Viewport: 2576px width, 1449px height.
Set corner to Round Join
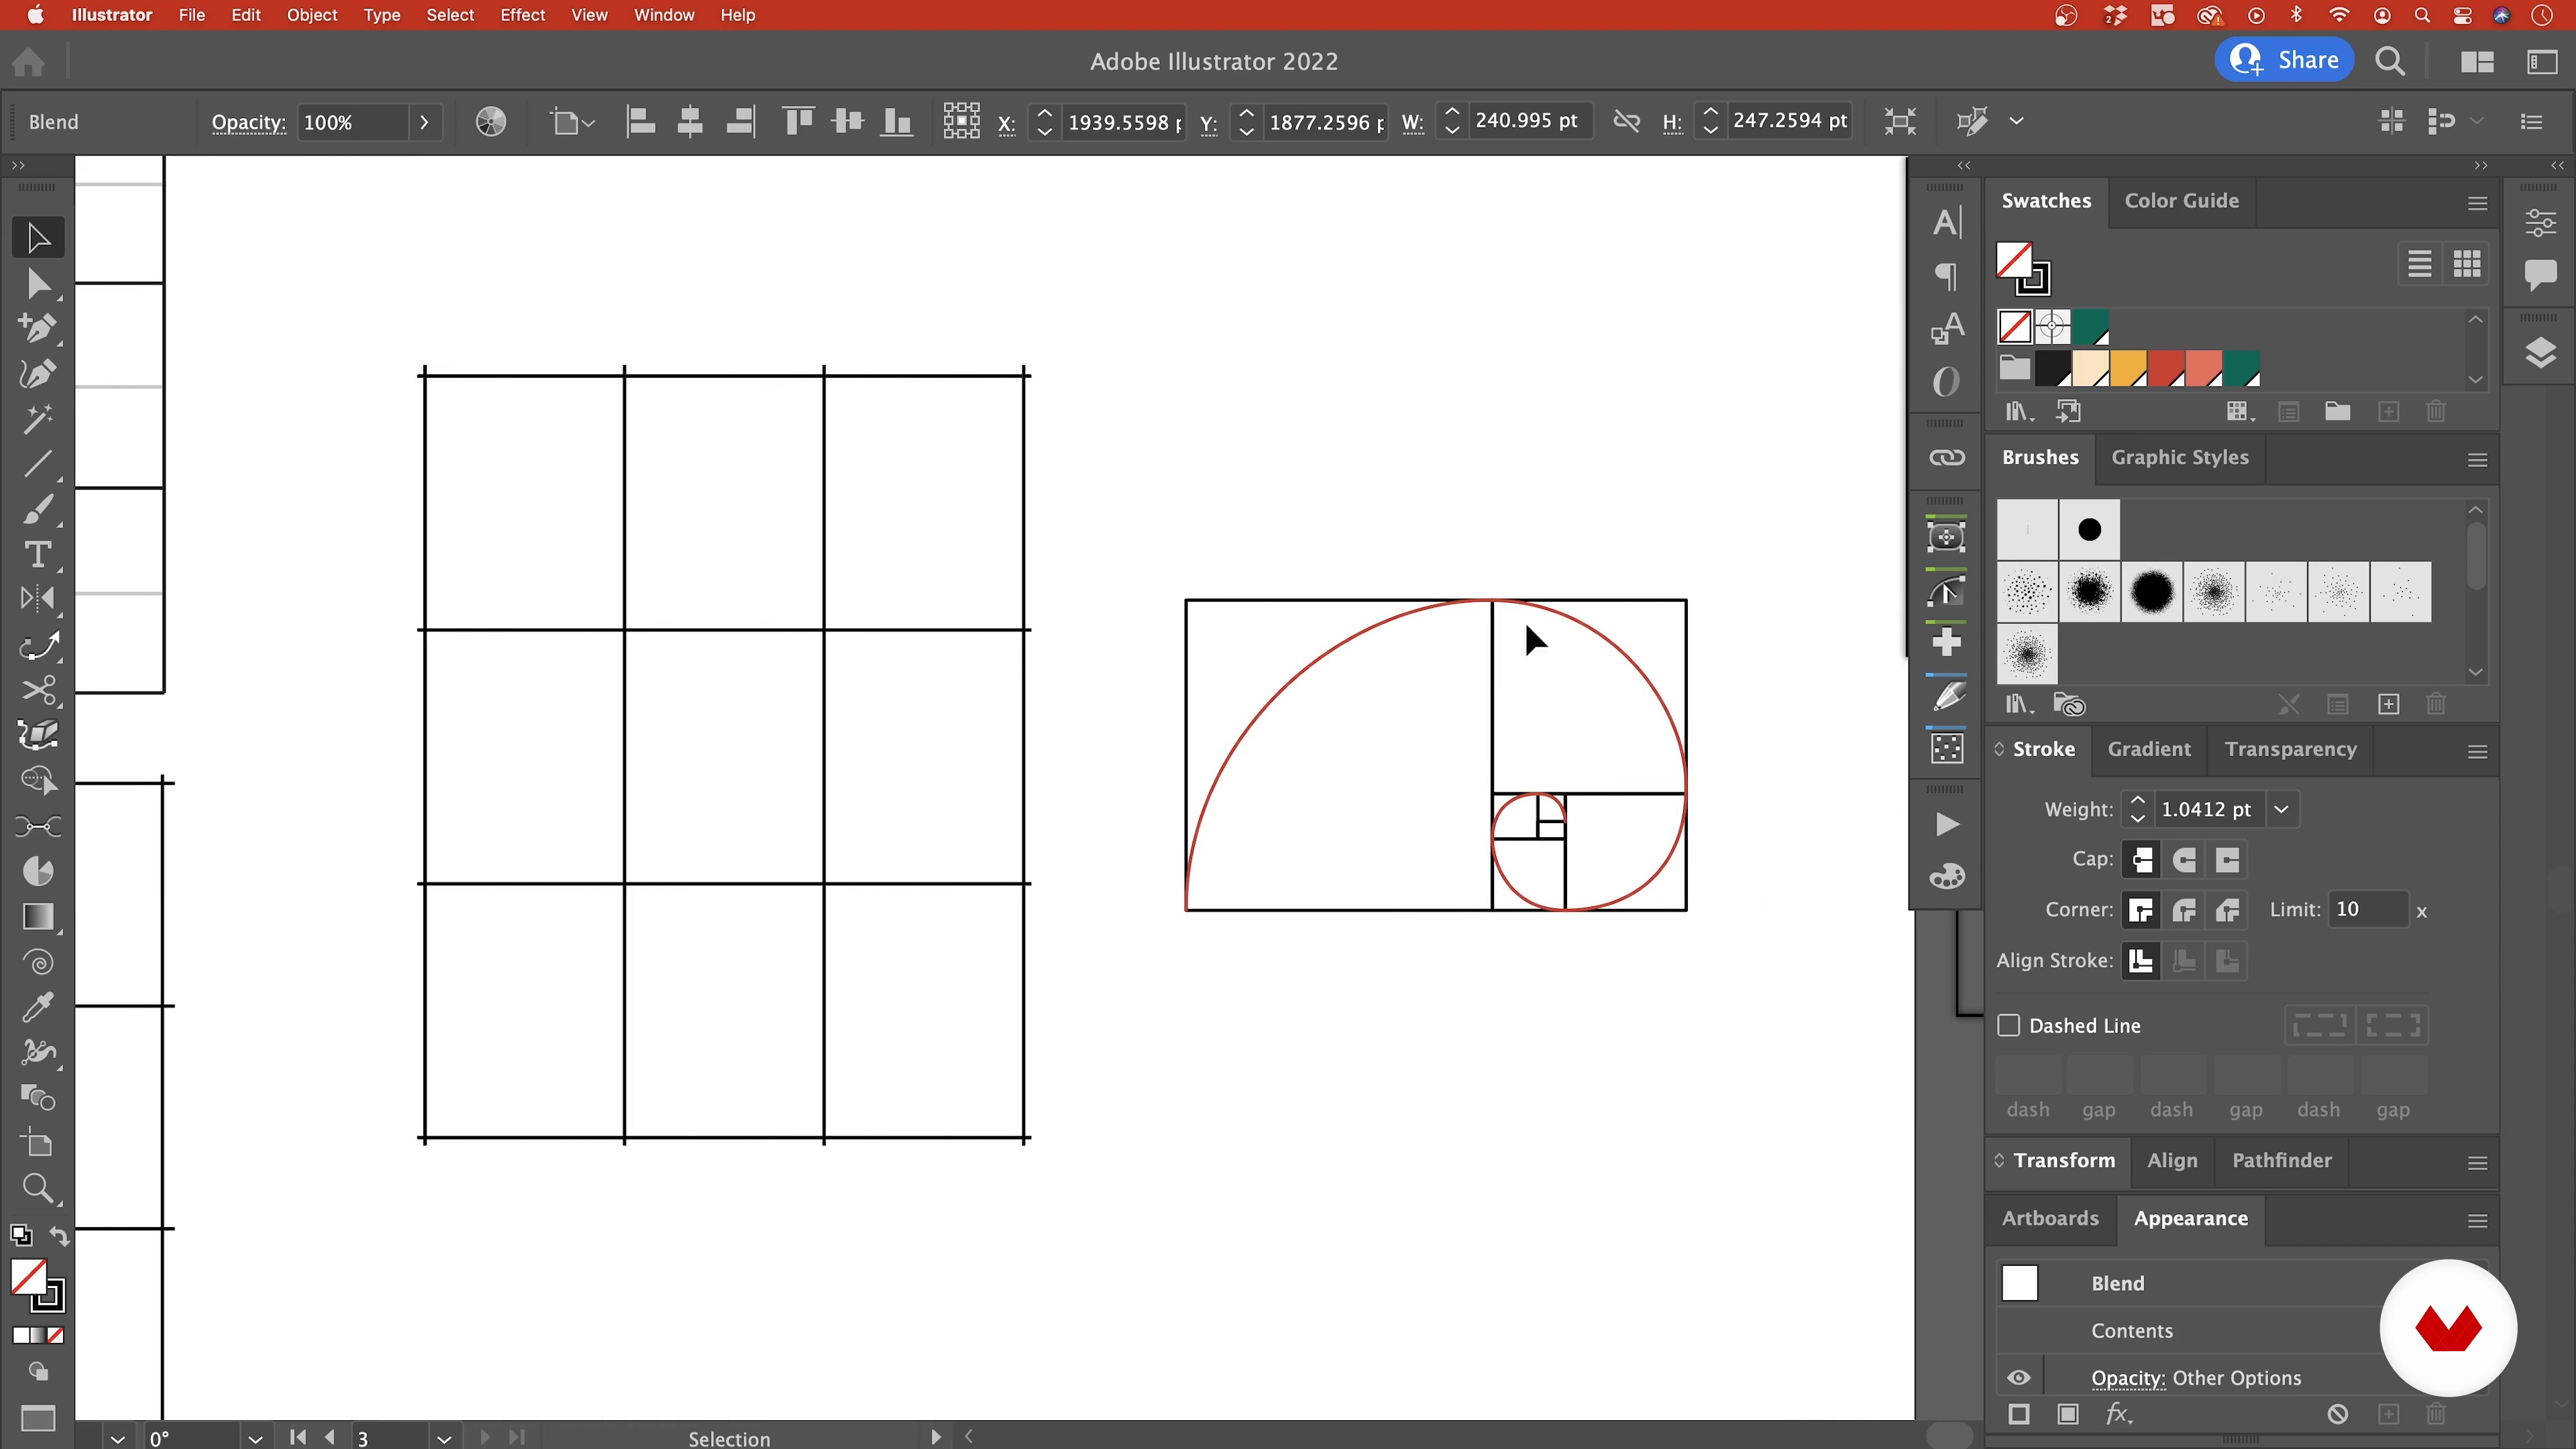(2185, 910)
